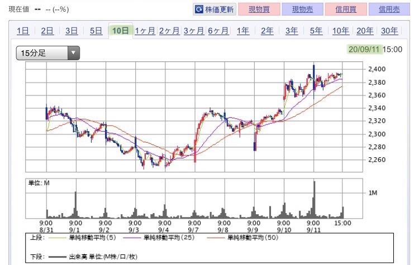Click the 2,320 price axis label

[x=377, y=121]
